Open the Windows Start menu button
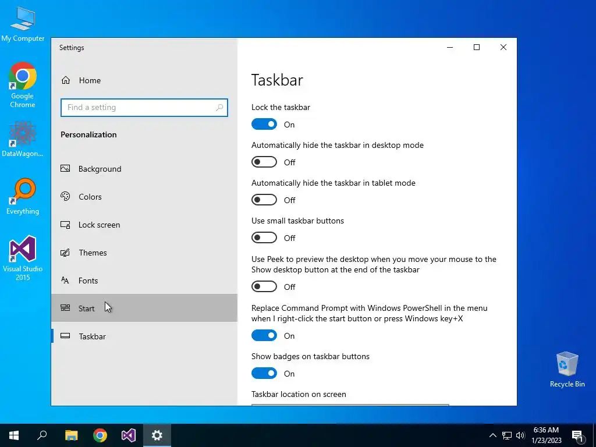This screenshot has height=447, width=596. point(14,435)
